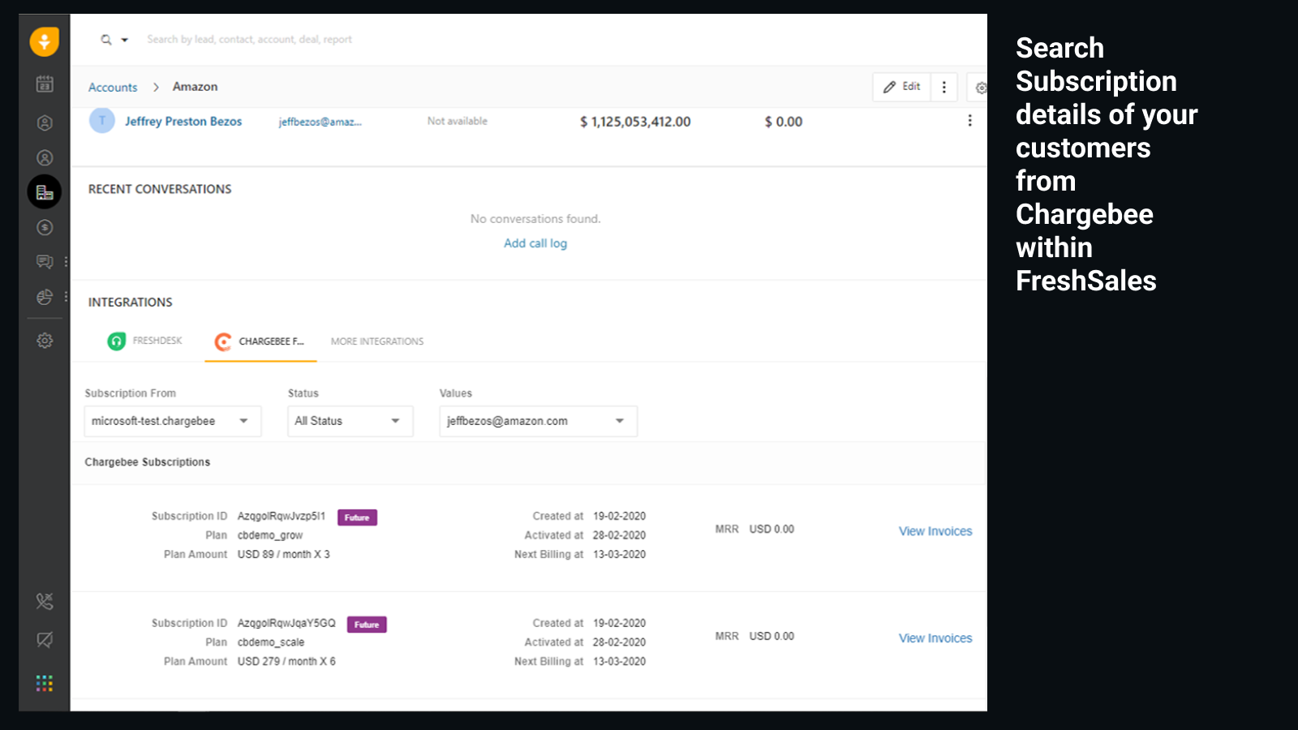Image resolution: width=1298 pixels, height=730 pixels.
Task: Open the Settings gear in left sidebar
Action: [45, 341]
